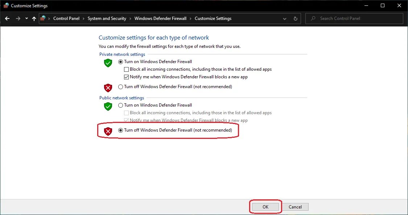Close the Customize Settings window
408x215 pixels.
(399, 5)
